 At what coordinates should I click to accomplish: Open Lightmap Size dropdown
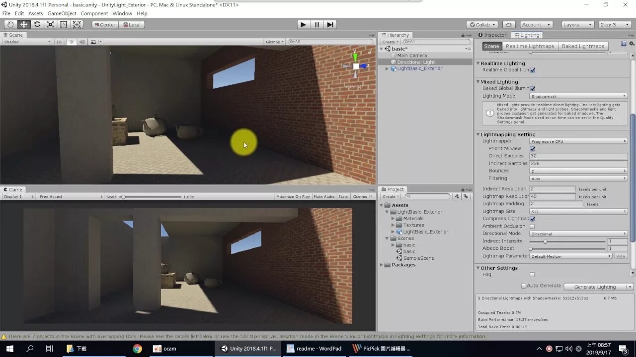click(578, 211)
